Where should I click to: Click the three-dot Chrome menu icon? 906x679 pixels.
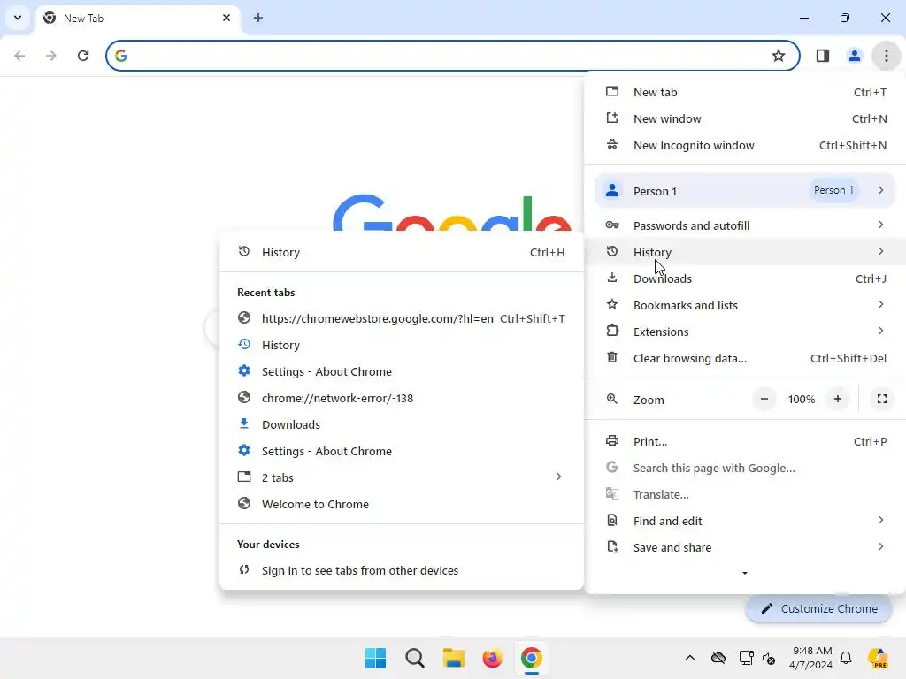click(886, 56)
